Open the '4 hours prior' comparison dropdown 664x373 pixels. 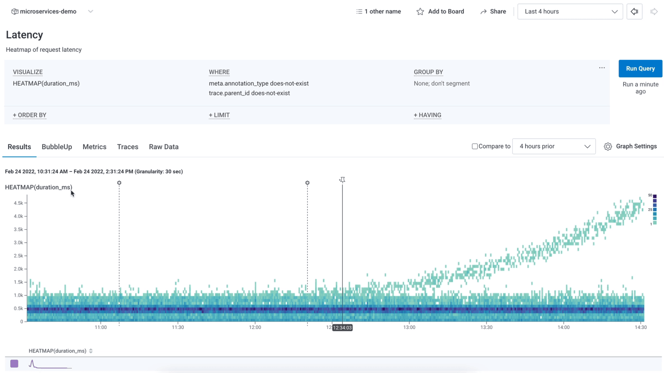(x=554, y=146)
